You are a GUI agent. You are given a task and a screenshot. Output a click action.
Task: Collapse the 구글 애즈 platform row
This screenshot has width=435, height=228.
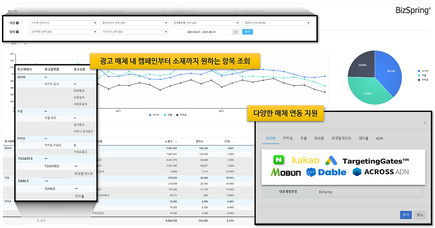click(x=75, y=118)
